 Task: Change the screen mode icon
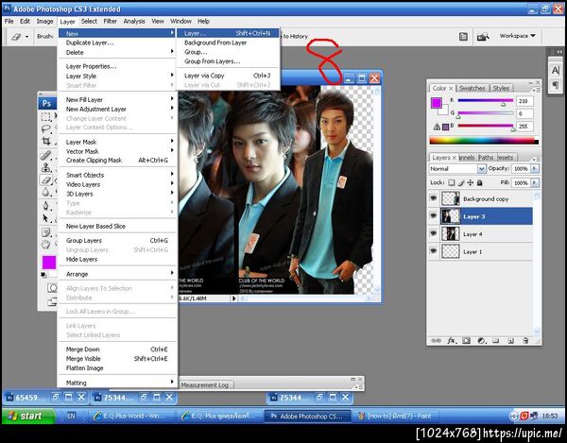pyautogui.click(x=52, y=301)
